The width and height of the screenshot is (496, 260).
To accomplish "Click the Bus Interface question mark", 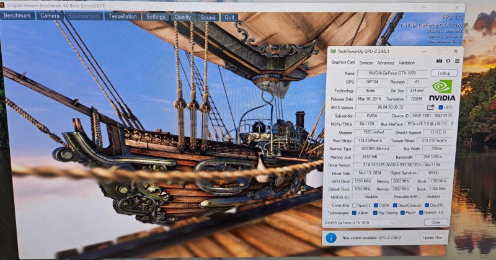I will pyautogui.click(x=452, y=124).
